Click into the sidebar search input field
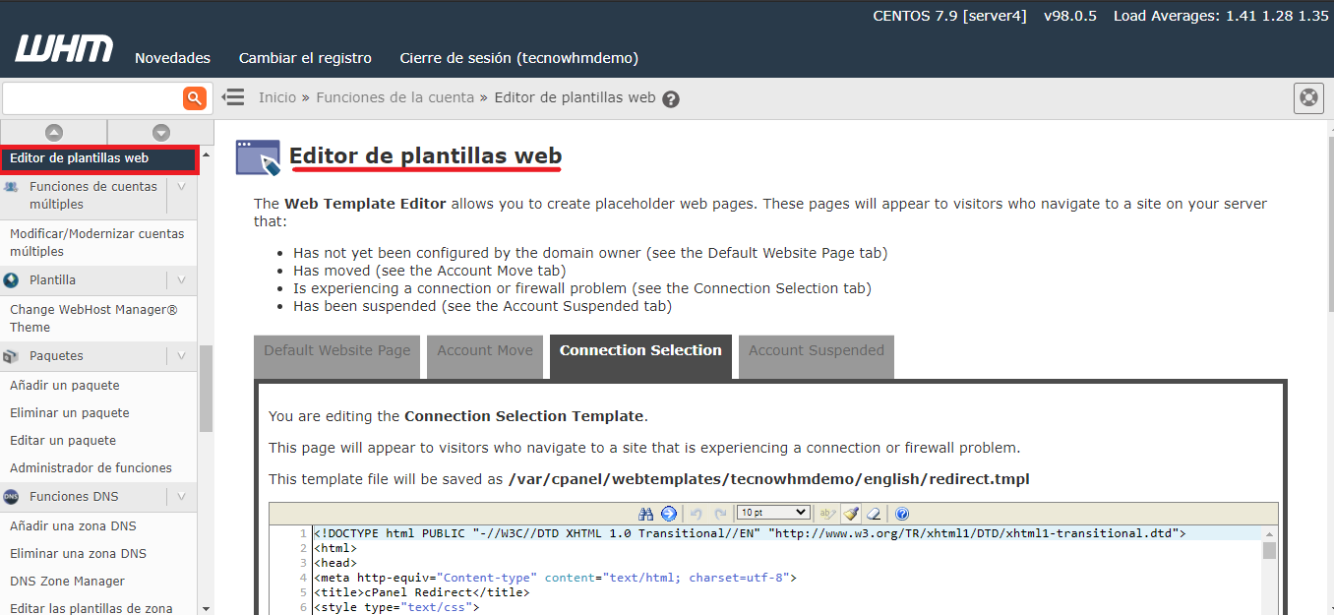Screen dimensions: 1334x615 point(91,97)
